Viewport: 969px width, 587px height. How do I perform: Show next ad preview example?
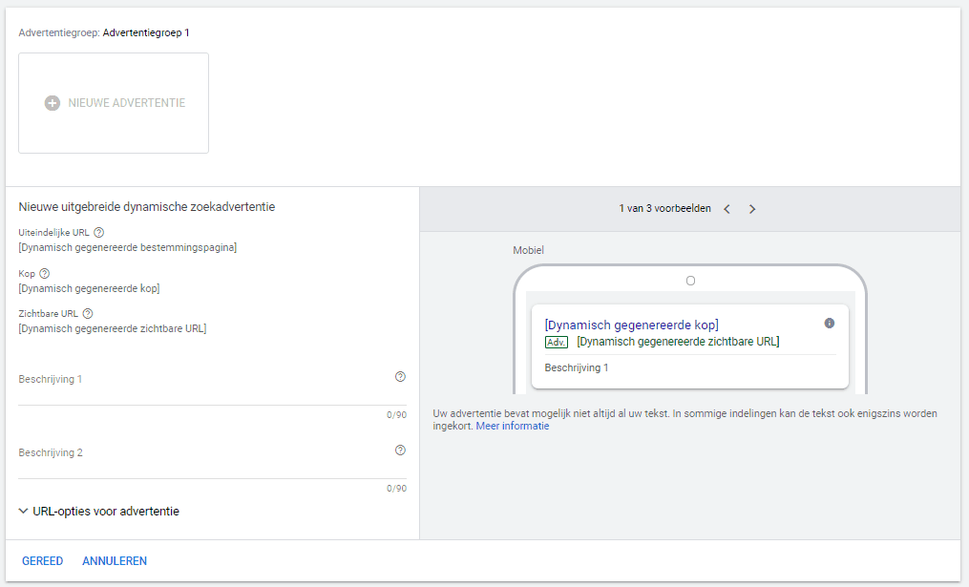click(x=752, y=209)
